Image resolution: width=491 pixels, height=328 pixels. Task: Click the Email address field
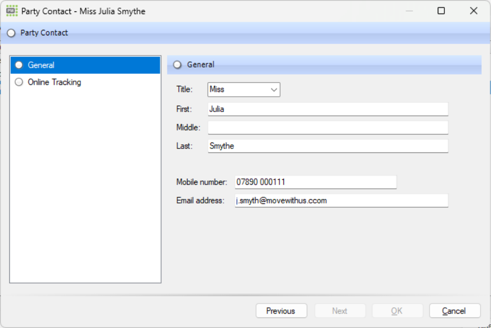340,200
